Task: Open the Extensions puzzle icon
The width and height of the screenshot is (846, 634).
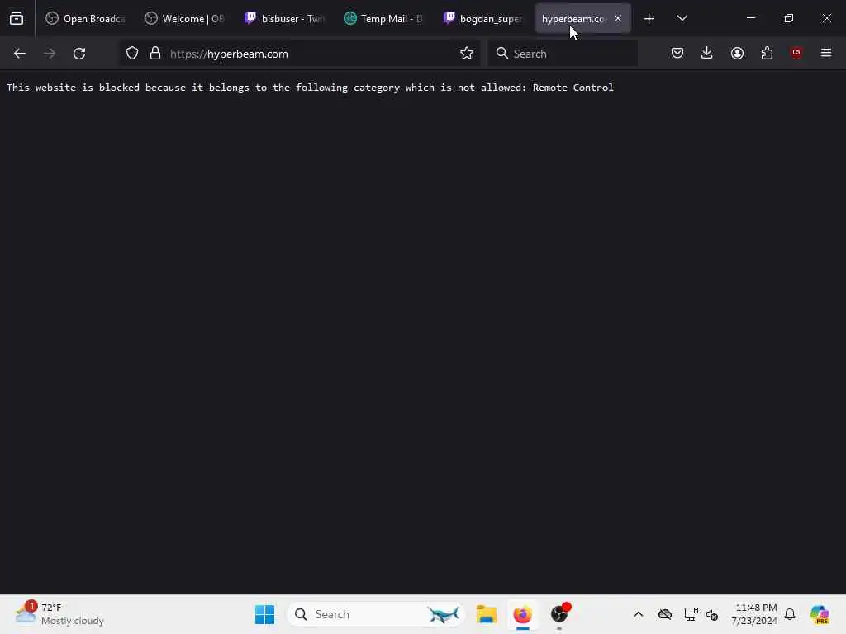Action: (767, 54)
